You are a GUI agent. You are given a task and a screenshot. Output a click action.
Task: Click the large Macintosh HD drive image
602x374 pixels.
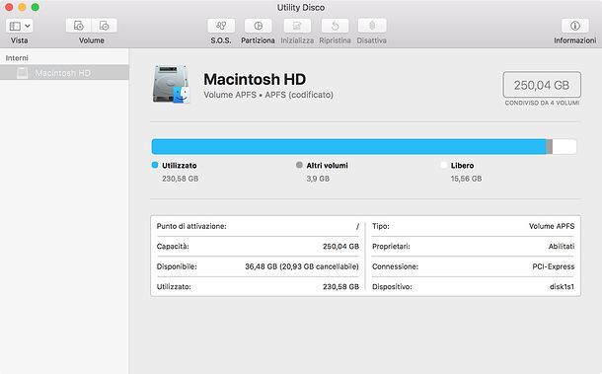pyautogui.click(x=172, y=85)
